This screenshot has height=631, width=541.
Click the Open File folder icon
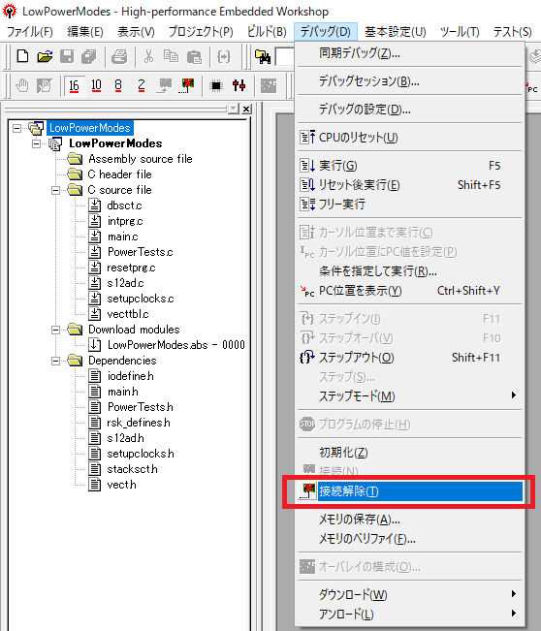pos(45,56)
